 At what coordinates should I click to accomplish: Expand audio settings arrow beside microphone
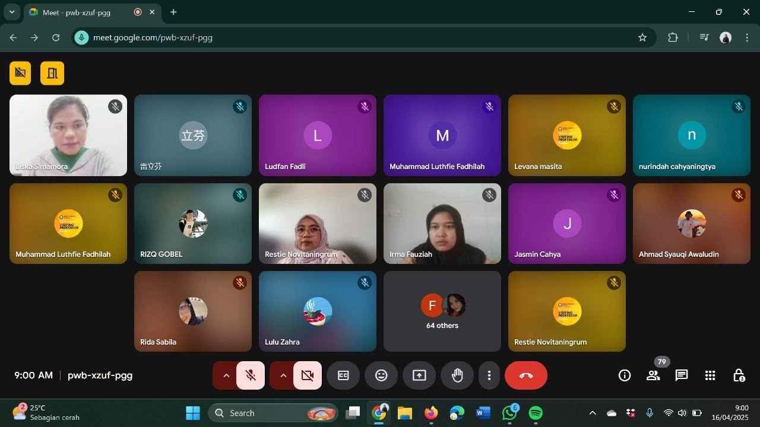226,375
